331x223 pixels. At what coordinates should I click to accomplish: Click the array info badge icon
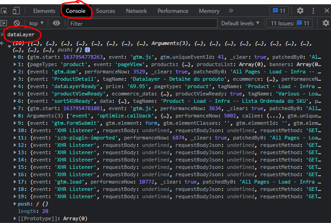87,50
